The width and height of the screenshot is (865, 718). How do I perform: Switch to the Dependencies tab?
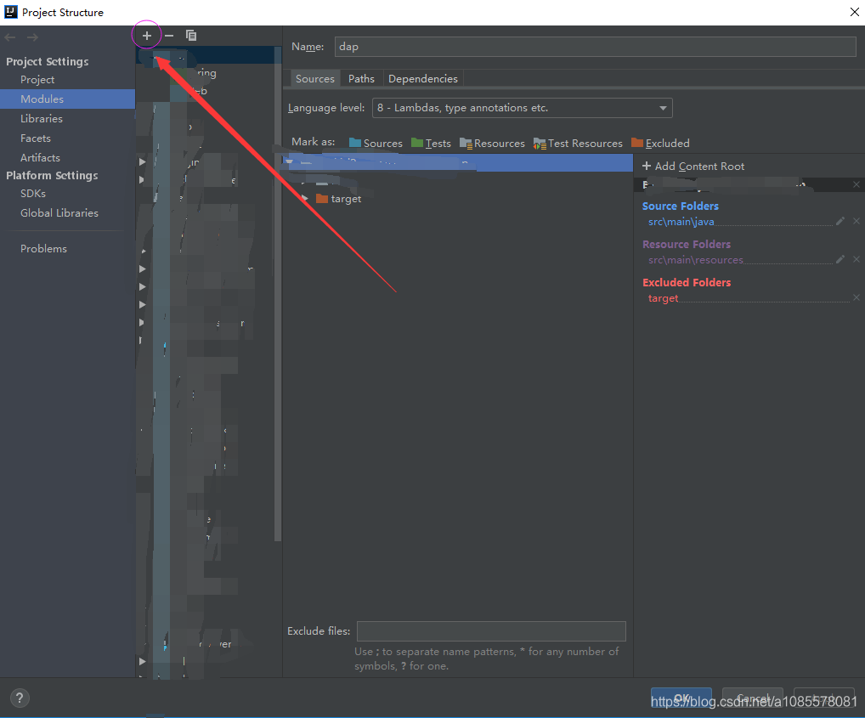point(422,79)
